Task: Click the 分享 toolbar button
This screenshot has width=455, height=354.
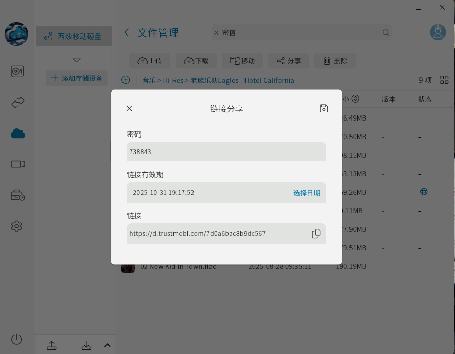Action: [x=289, y=61]
